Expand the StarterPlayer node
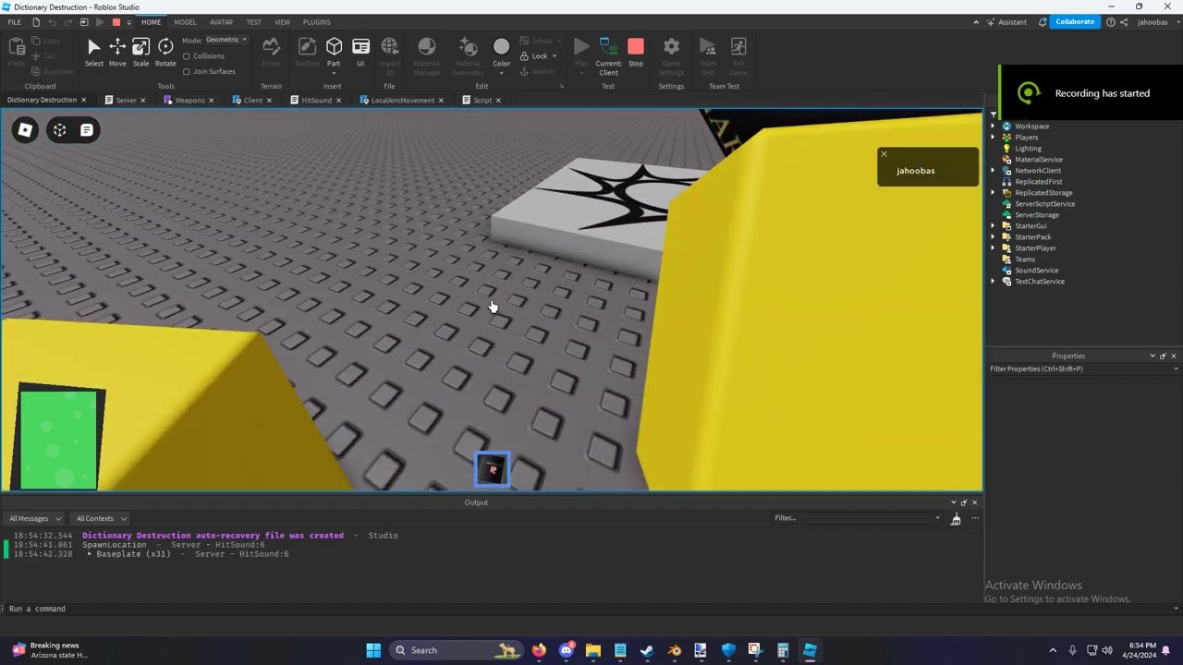Viewport: 1183px width, 665px height. [994, 248]
